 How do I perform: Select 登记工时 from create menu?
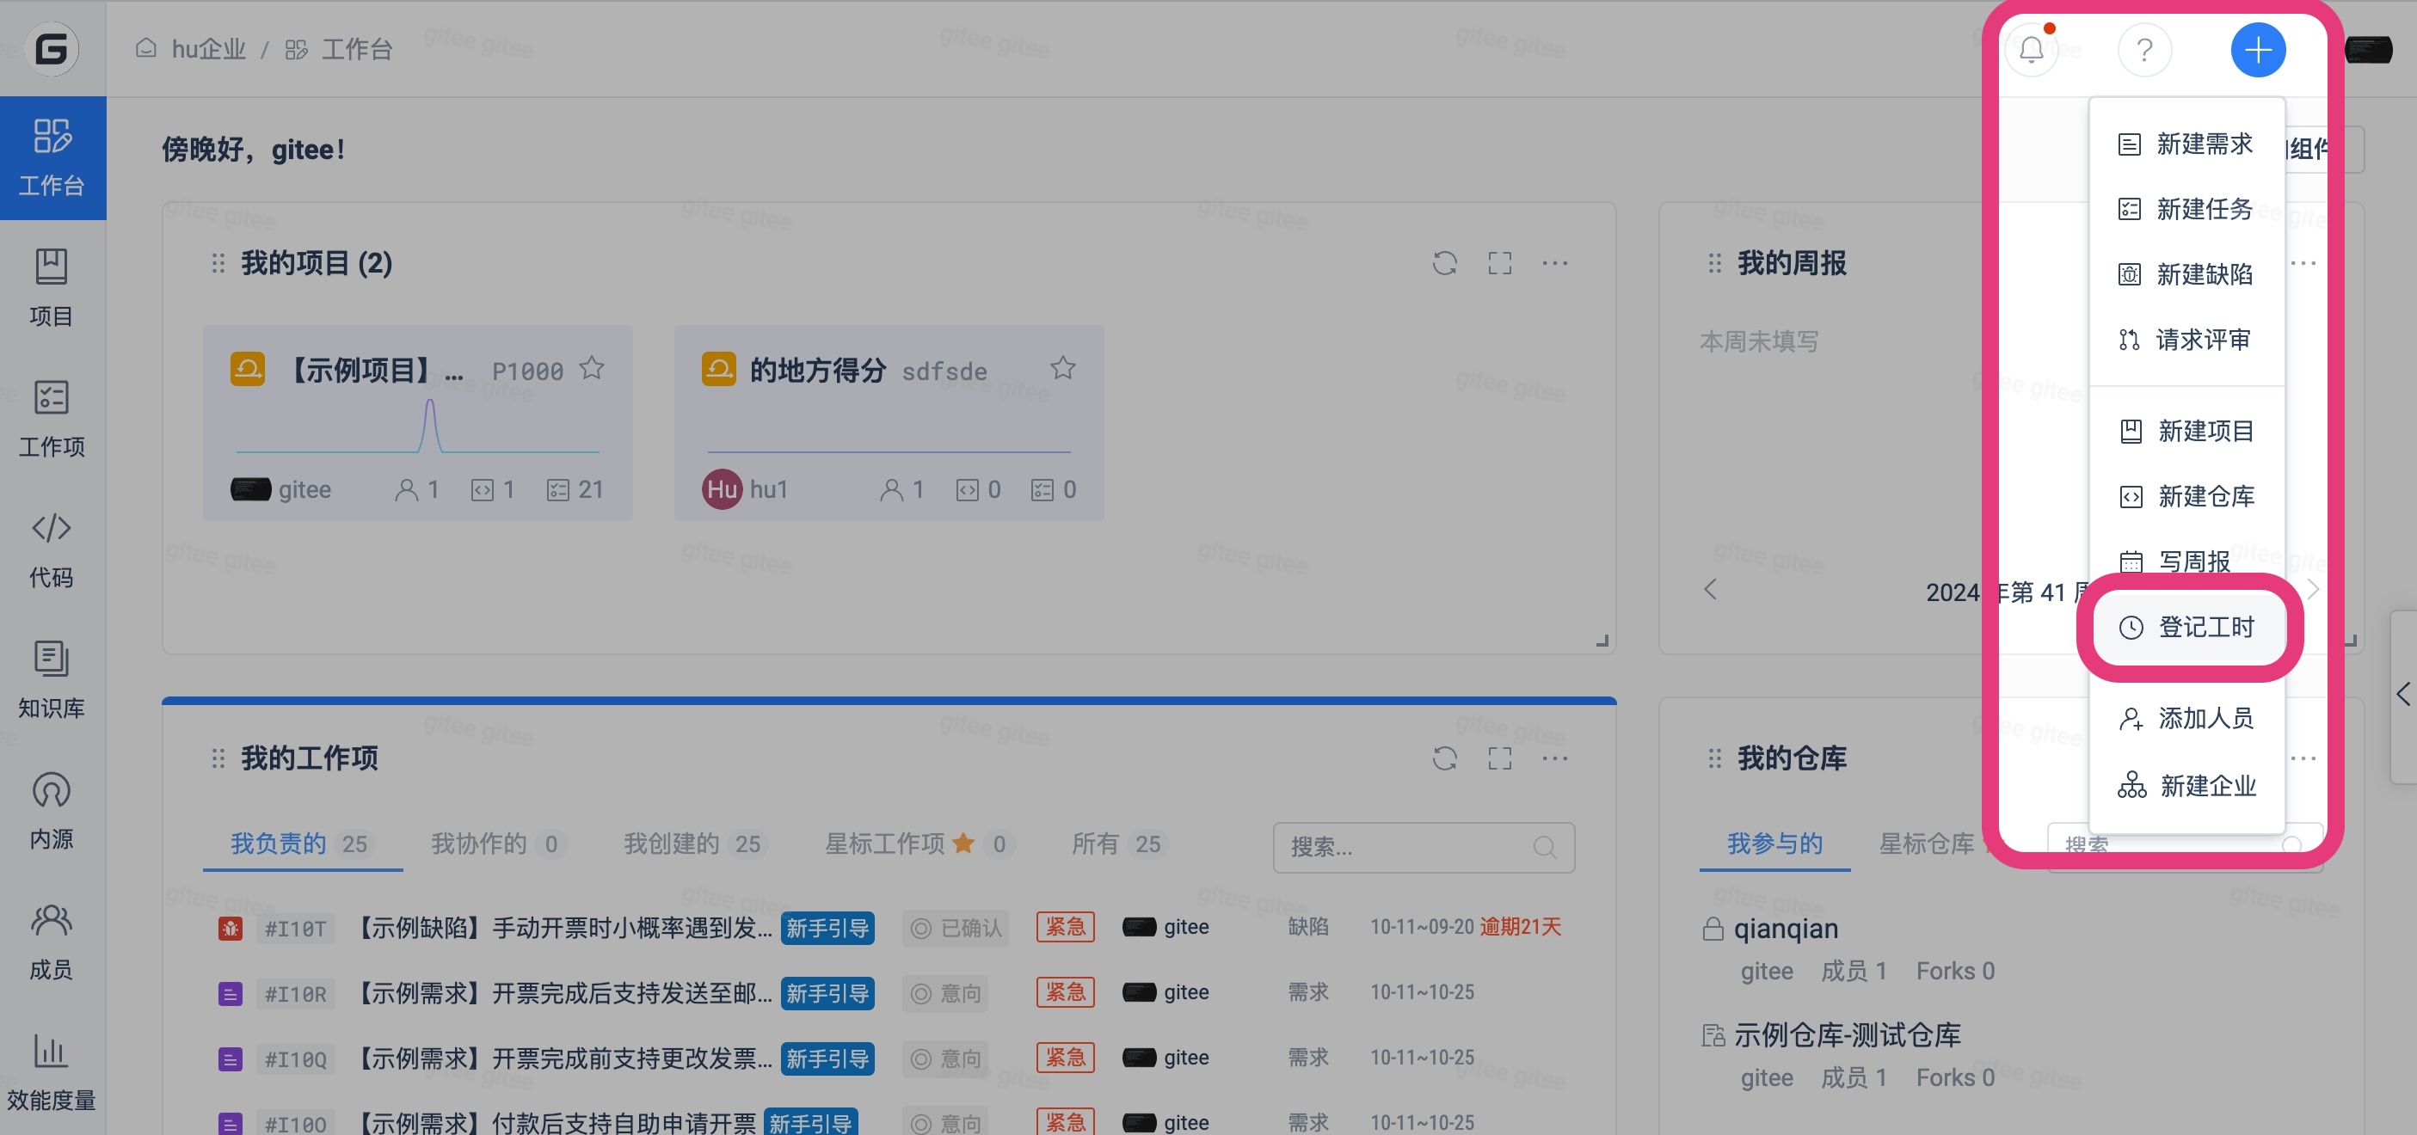pyautogui.click(x=2188, y=627)
